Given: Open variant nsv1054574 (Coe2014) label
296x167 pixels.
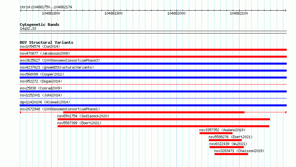Looking at the screenshot, I should pyautogui.click(x=40, y=46).
